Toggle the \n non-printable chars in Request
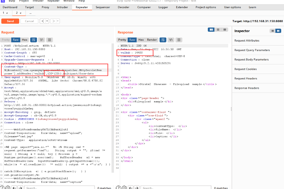This screenshot has width=284, height=189. point(42,40)
